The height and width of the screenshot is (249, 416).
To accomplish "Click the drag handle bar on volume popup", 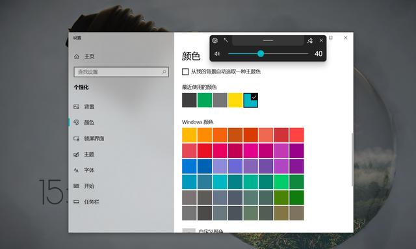I will click(x=268, y=40).
